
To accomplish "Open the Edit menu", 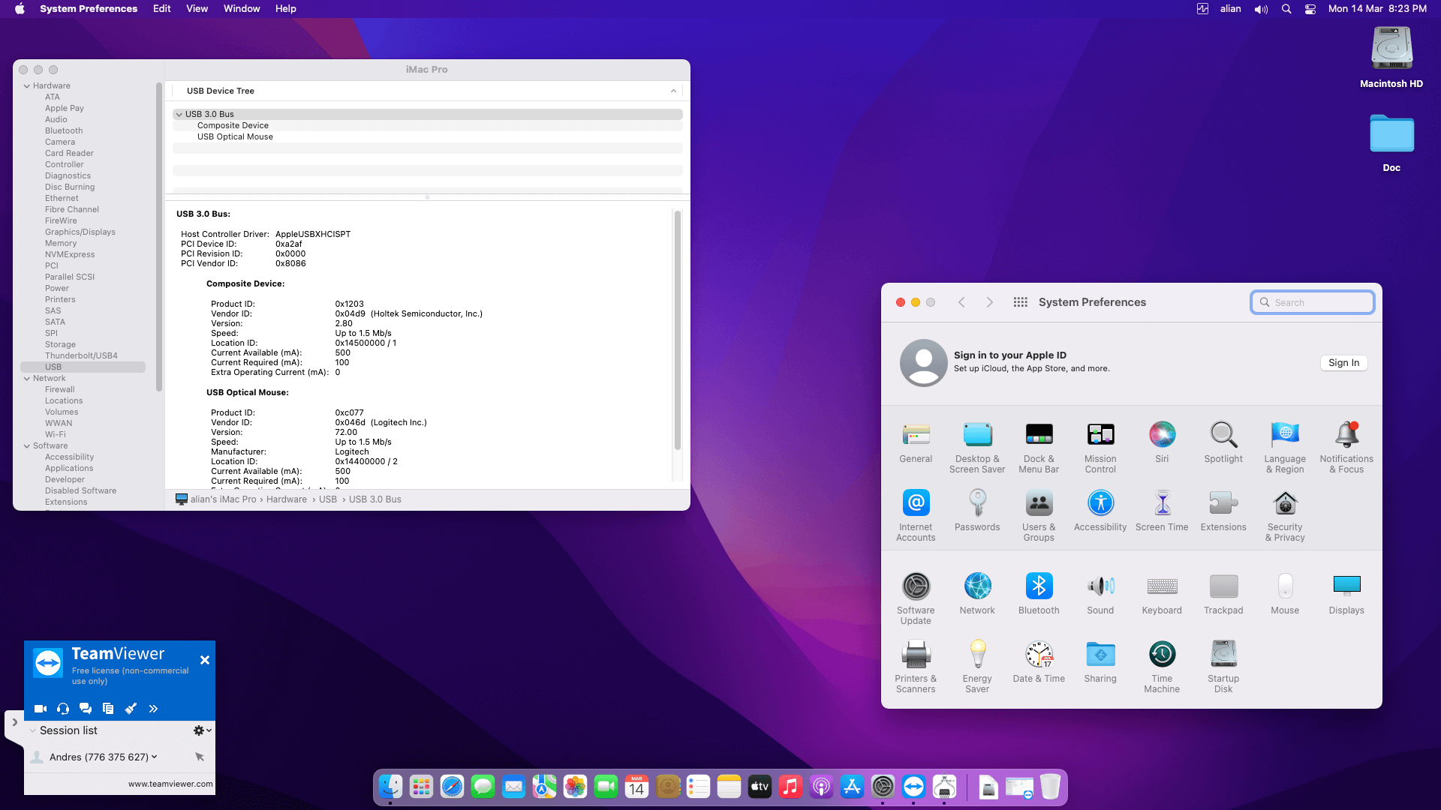I will 161,9.
